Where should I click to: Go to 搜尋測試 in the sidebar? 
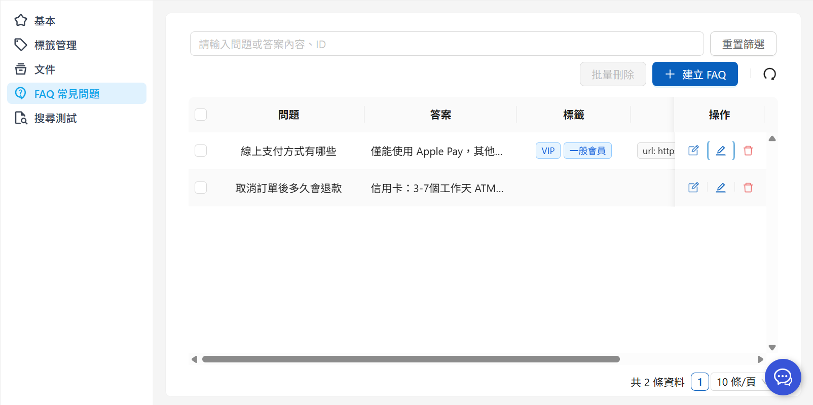coord(55,118)
